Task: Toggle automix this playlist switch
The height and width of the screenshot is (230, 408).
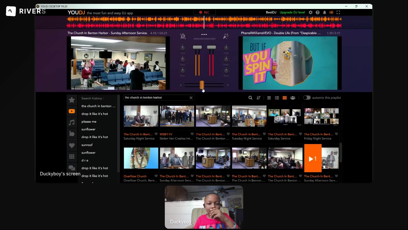Action: 307,98
